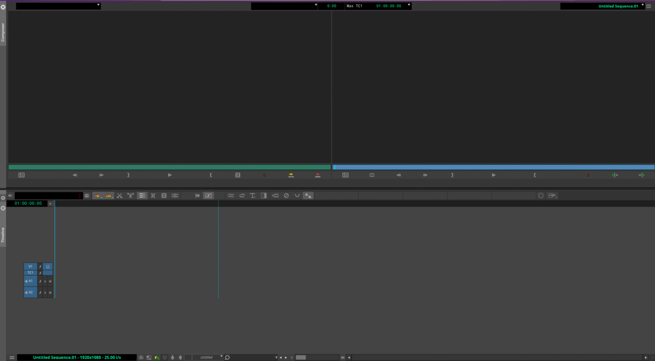Open the timeline fast menu hamburger

(x=12, y=357)
